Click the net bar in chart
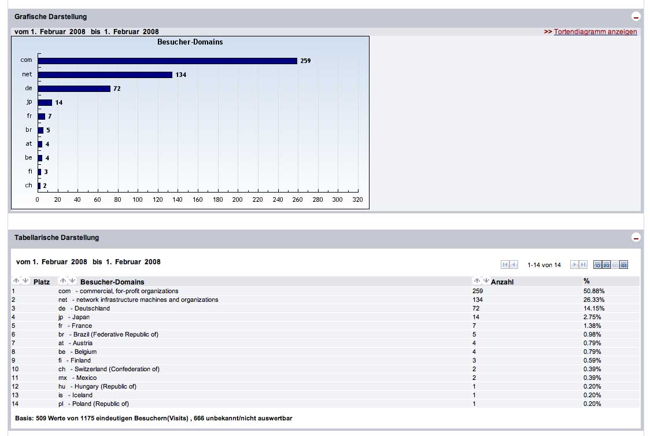This screenshot has width=650, height=436. pyautogui.click(x=105, y=75)
